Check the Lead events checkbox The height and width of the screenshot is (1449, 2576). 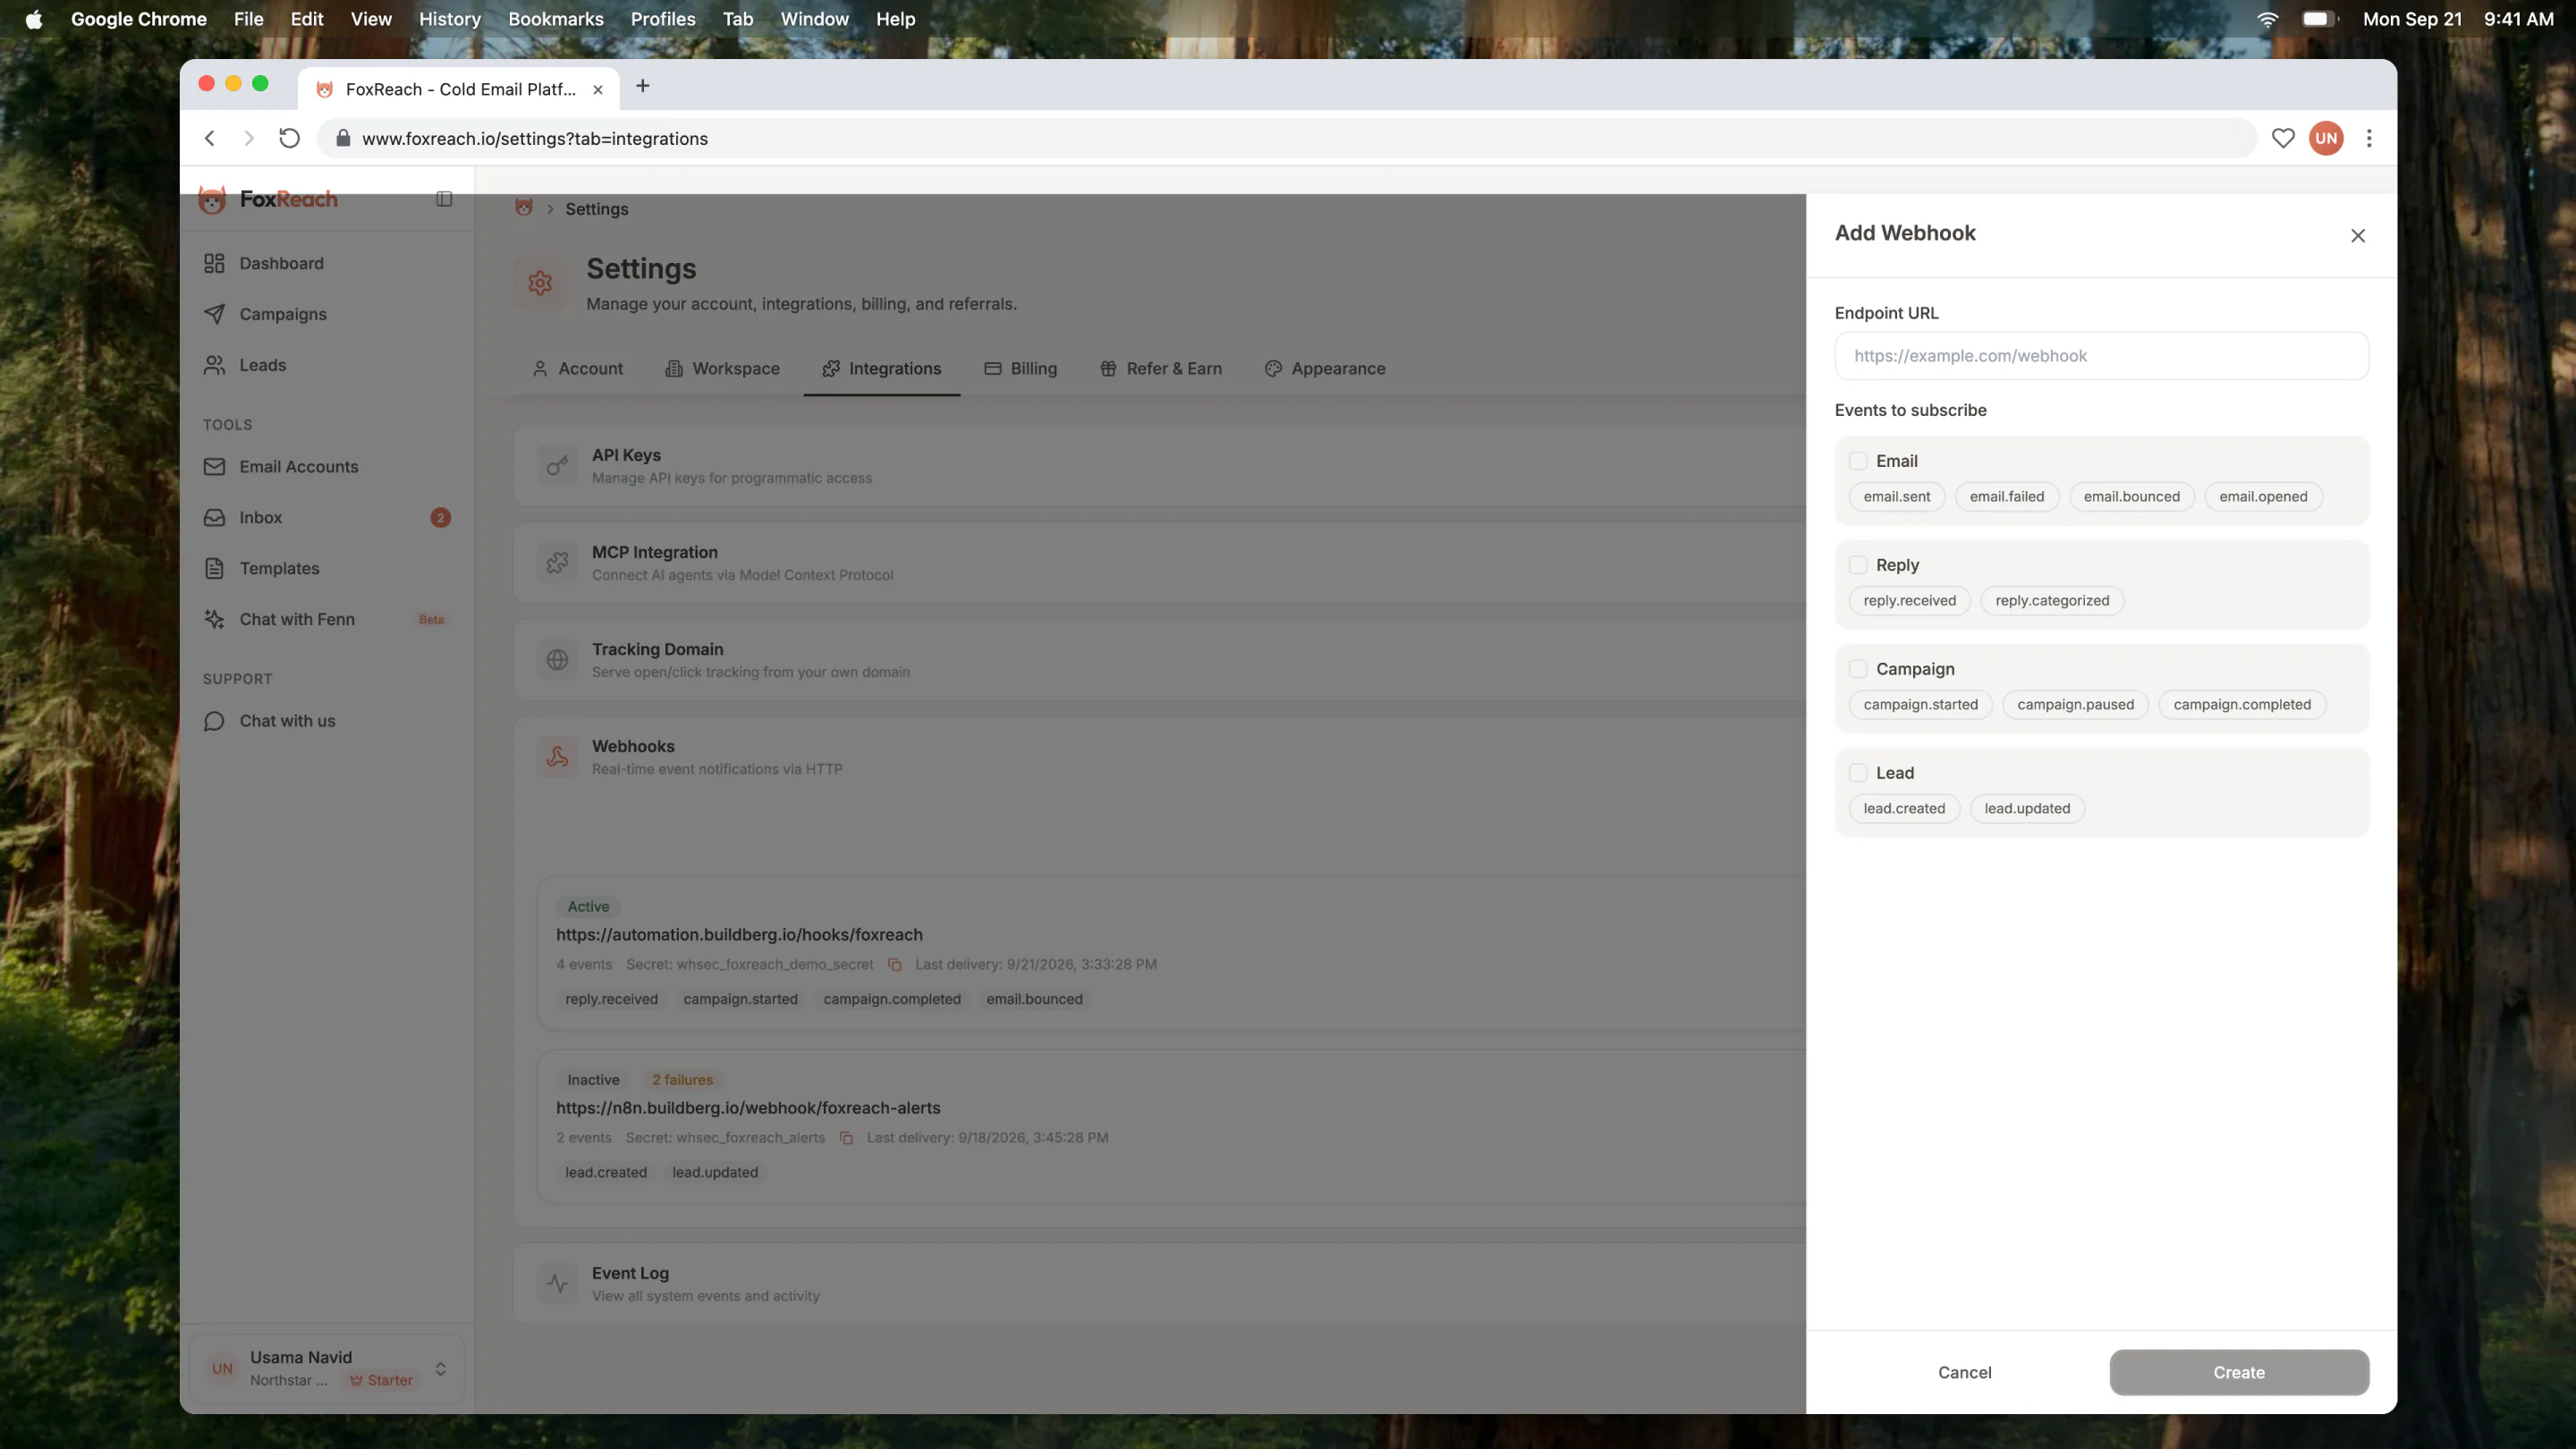click(1858, 773)
